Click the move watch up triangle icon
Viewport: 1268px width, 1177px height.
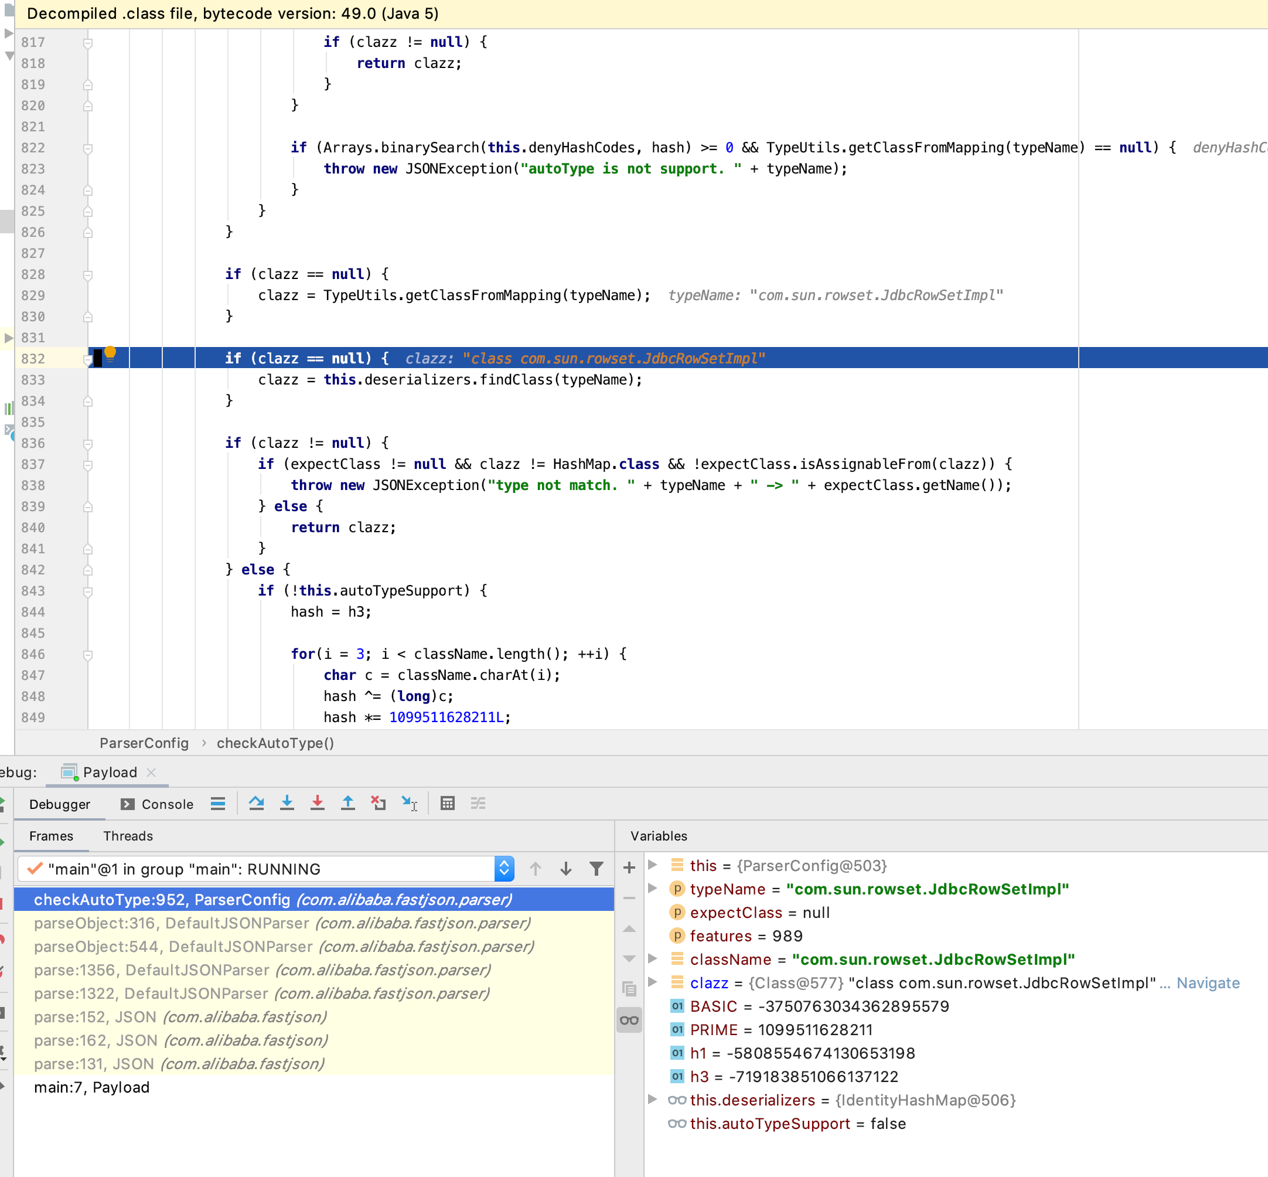click(629, 928)
